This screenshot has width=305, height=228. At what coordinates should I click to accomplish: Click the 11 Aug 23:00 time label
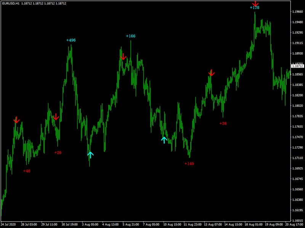coord(192,225)
